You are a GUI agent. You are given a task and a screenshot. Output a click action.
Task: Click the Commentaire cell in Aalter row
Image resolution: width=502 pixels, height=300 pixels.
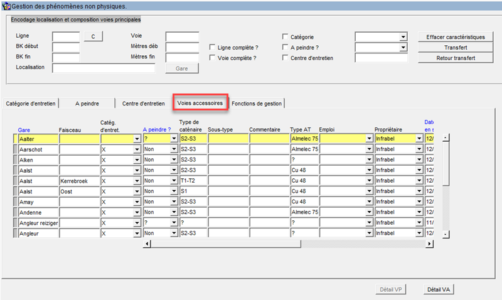tap(269, 139)
